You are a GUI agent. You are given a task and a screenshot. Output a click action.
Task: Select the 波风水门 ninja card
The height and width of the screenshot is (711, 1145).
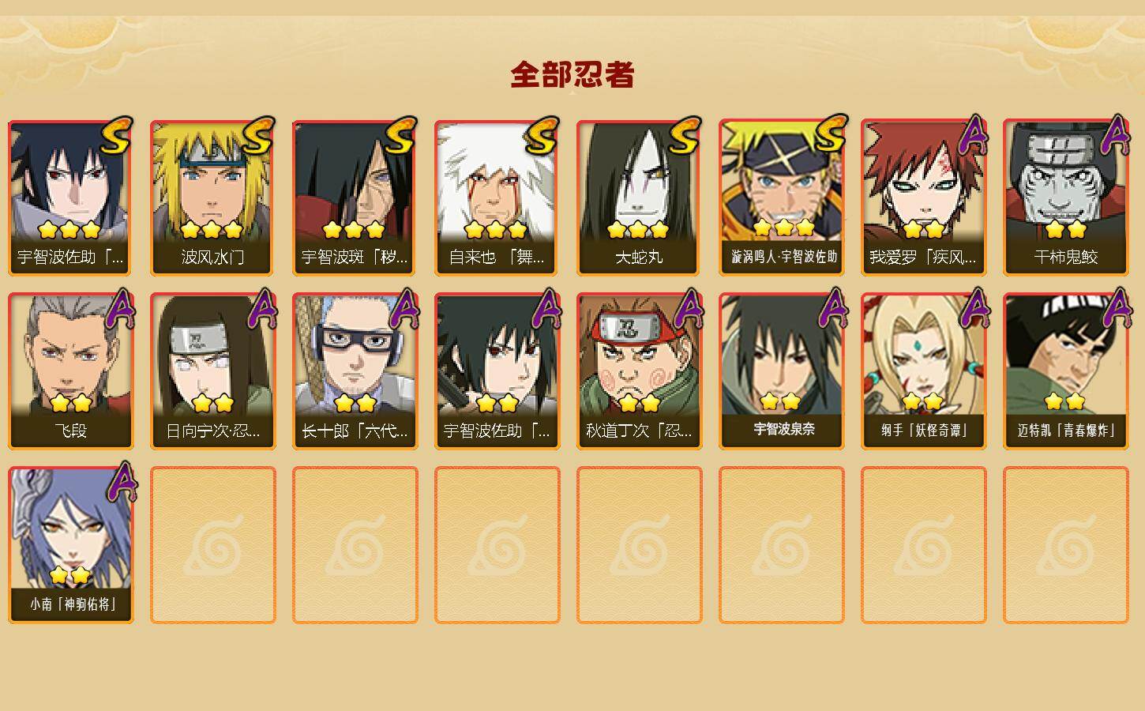click(x=212, y=198)
